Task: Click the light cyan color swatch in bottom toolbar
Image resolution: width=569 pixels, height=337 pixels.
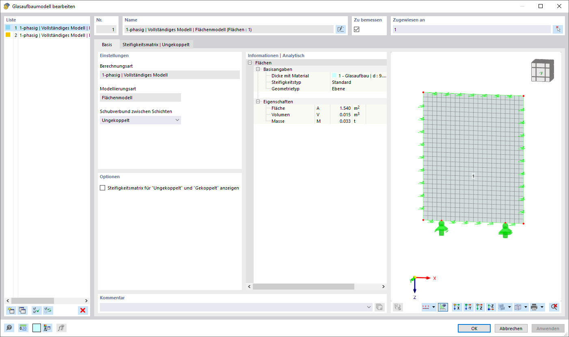Action: (37, 328)
